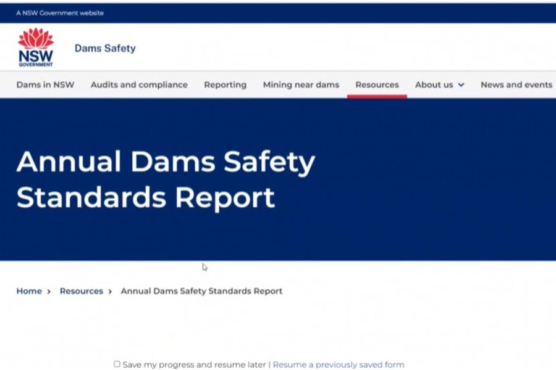Click the red underline indicator under Resources
556x370 pixels.
(x=377, y=96)
